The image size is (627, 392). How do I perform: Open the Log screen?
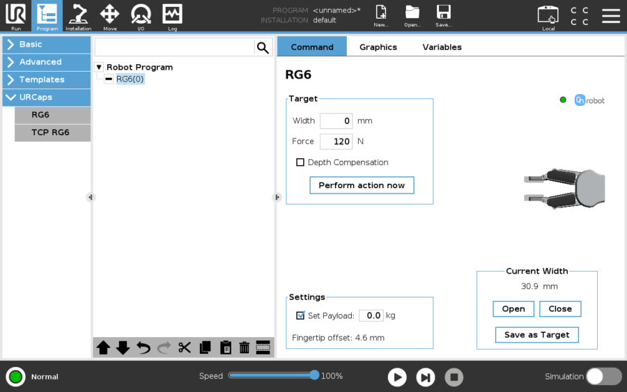172,16
